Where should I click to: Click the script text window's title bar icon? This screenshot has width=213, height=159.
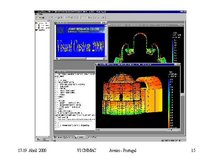click(55, 72)
